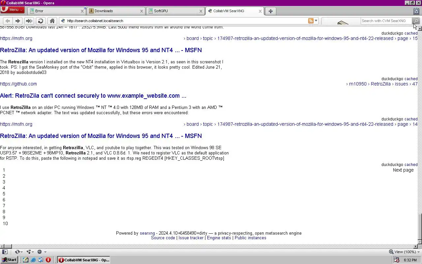Jump to results page 10
This screenshot has width=422, height=264.
[5, 223]
